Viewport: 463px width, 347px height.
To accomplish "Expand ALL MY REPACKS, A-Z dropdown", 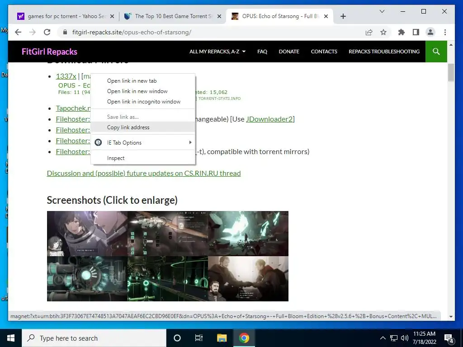I will [x=217, y=52].
